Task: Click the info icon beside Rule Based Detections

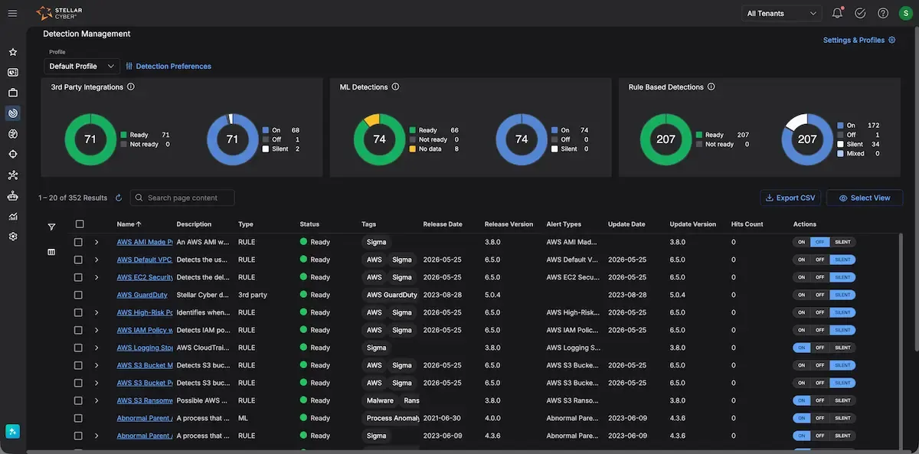Action: (x=711, y=87)
